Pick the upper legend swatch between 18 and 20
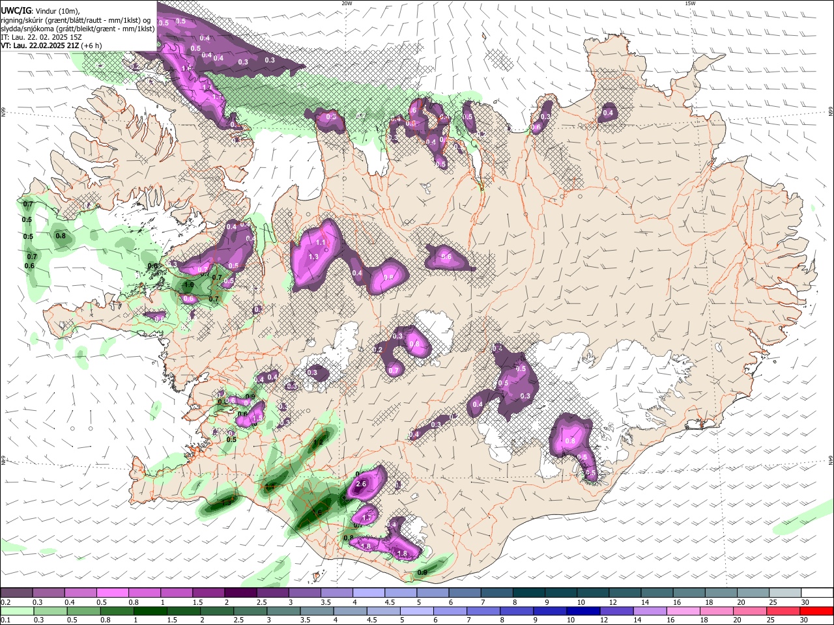Image resolution: width=834 pixels, height=625 pixels. [x=721, y=593]
